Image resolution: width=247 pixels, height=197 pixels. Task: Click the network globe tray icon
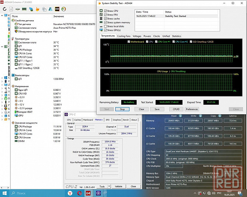pos(209,193)
